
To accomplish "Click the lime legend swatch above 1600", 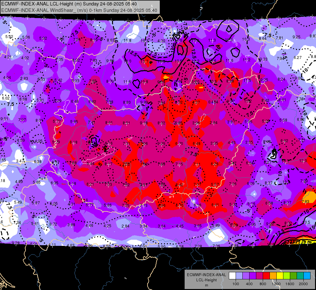I will coord(287,276).
